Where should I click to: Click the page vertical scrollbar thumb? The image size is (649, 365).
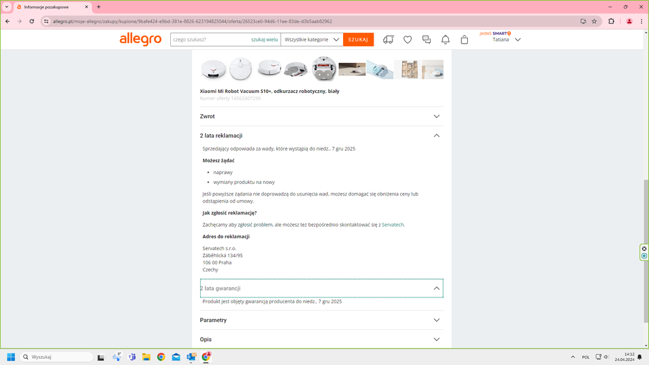[x=646, y=251]
